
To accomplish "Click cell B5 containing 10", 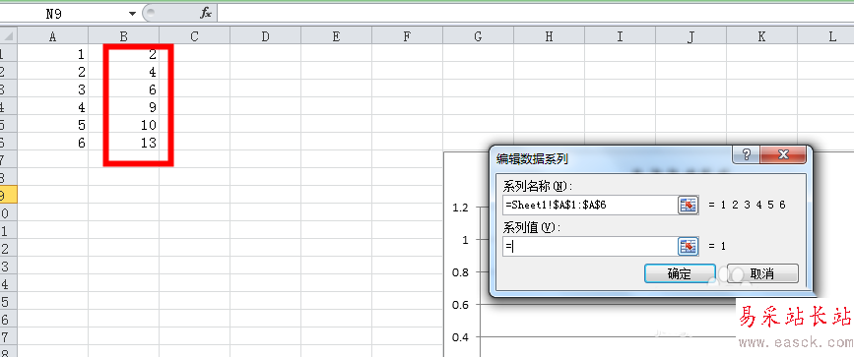I will (124, 125).
